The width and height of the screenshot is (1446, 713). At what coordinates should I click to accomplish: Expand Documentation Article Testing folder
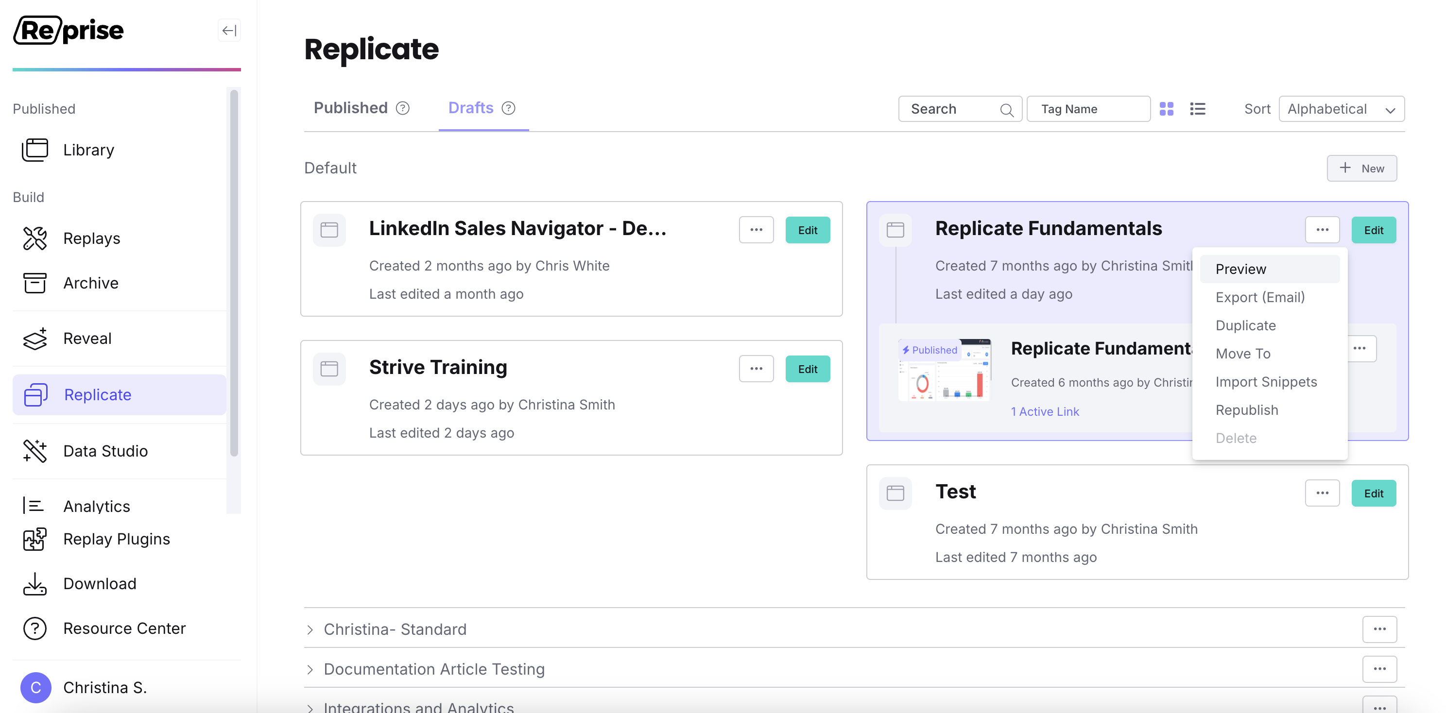[310, 669]
